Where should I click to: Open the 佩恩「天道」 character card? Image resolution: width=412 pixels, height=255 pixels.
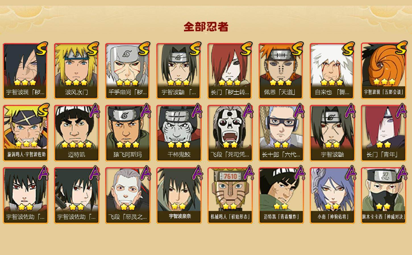click(281, 71)
